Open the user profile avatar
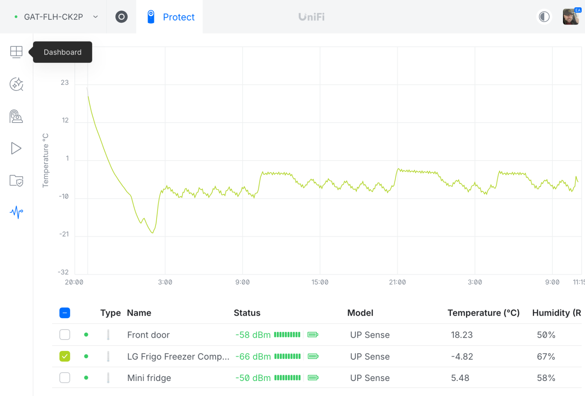585x396 pixels. (571, 17)
